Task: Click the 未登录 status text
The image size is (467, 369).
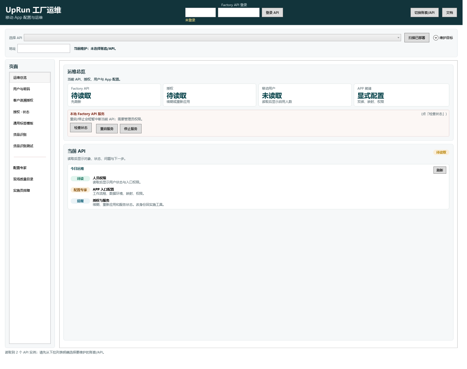Action: (190, 20)
